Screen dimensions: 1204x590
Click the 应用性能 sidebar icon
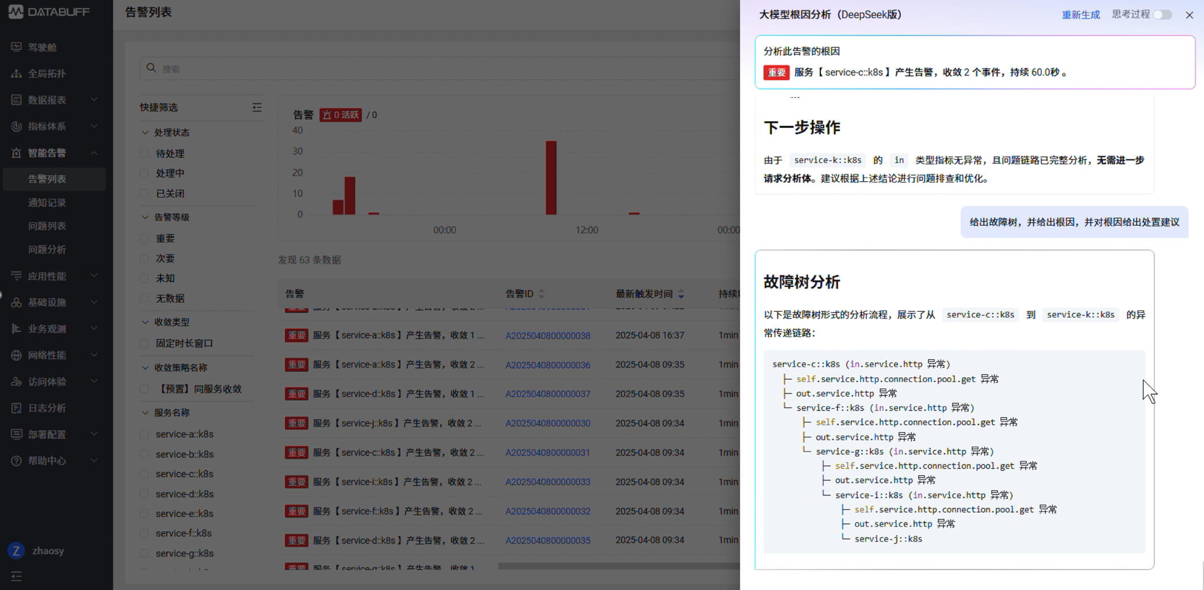(17, 276)
